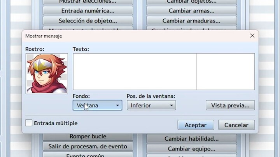
Task: Click Romper bucle command button
Action: (88, 136)
